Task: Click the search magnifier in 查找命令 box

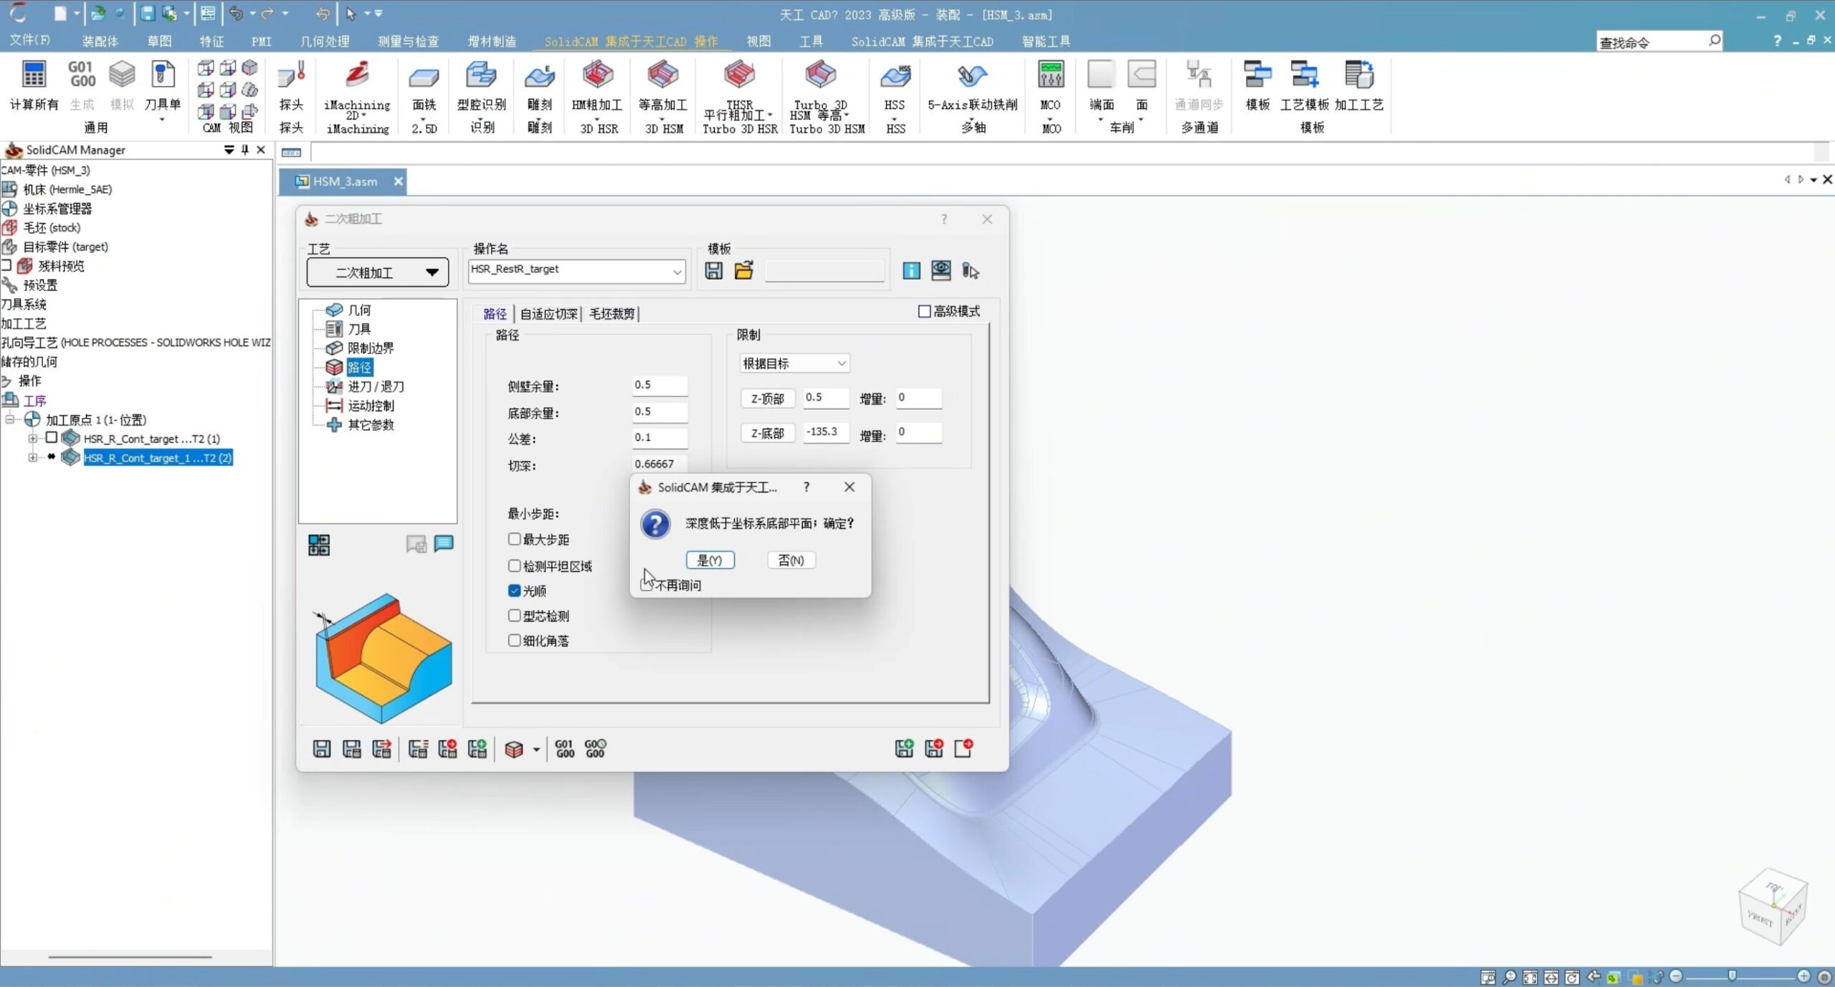Action: (1714, 41)
